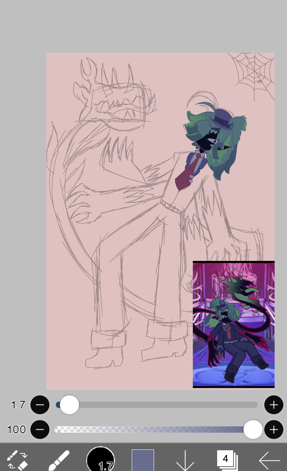
Task: Decrease brush thickness with minus button
Action: (x=40, y=405)
